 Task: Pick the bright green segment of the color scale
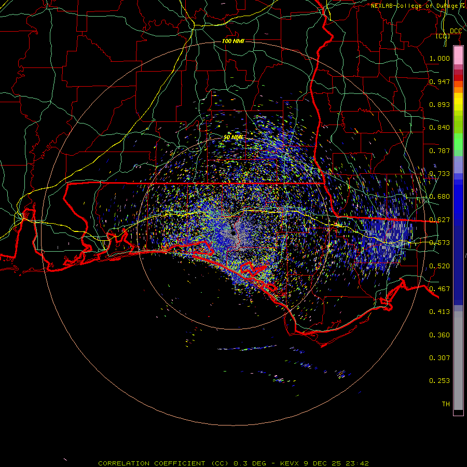coord(458,142)
